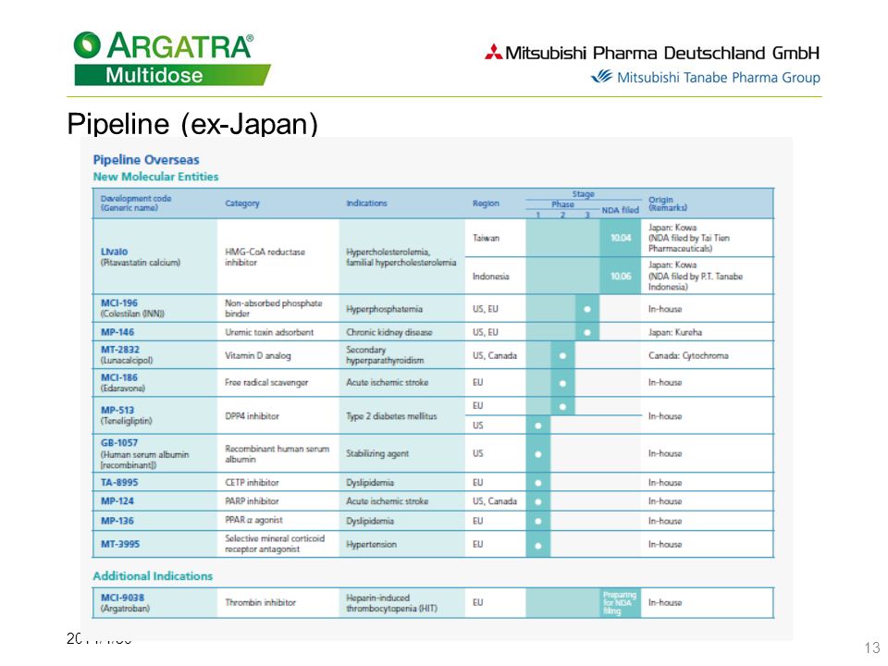Screen dimensions: 888x666
Task: Select the 'Pipeline (ex-Japan)' slide title
Action: 192,123
